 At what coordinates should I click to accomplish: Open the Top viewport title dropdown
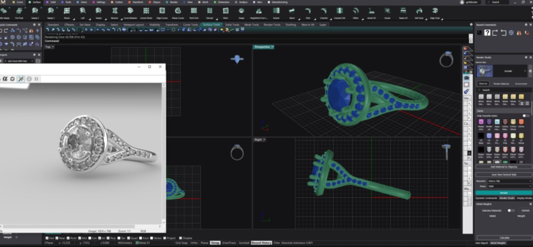[x=53, y=47]
